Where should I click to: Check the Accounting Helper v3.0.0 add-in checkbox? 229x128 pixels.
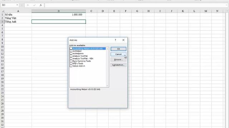pyautogui.click(x=71, y=49)
